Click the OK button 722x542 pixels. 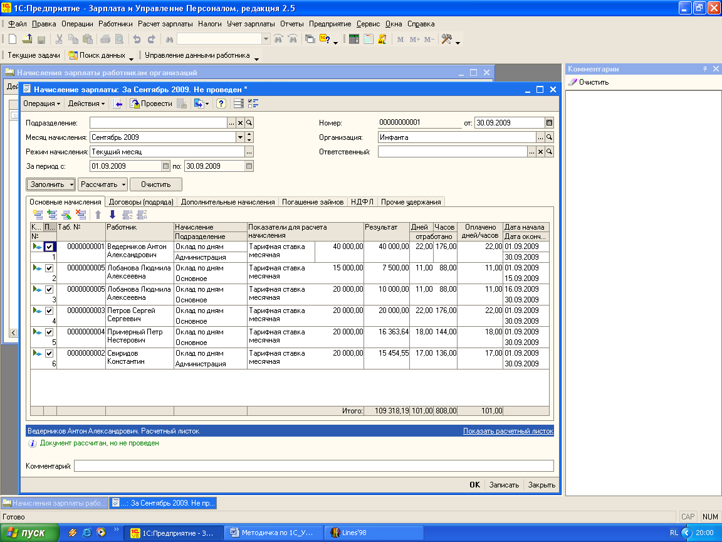point(474,485)
